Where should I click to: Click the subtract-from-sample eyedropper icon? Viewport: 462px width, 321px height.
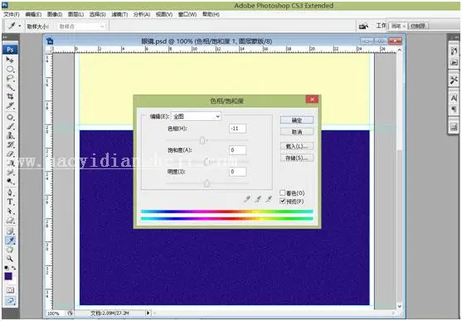click(269, 199)
